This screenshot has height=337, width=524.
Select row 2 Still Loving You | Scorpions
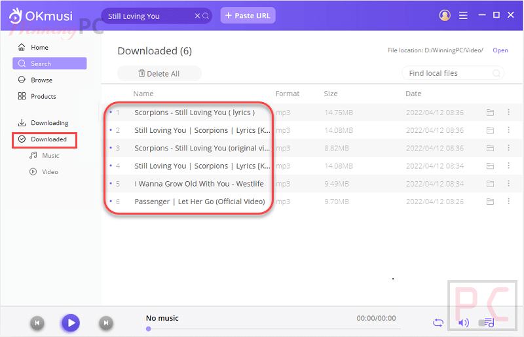coord(202,130)
